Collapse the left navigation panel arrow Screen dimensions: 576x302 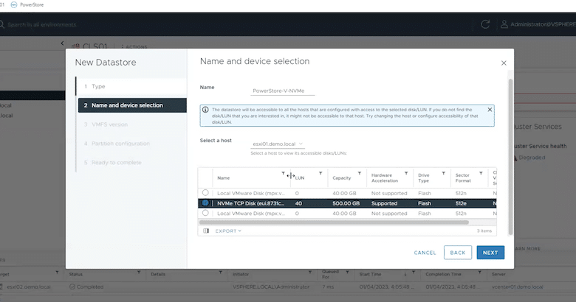(62, 43)
